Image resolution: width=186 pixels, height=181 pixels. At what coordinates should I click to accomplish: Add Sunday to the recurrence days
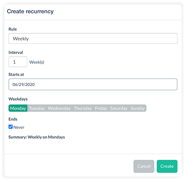click(x=138, y=108)
